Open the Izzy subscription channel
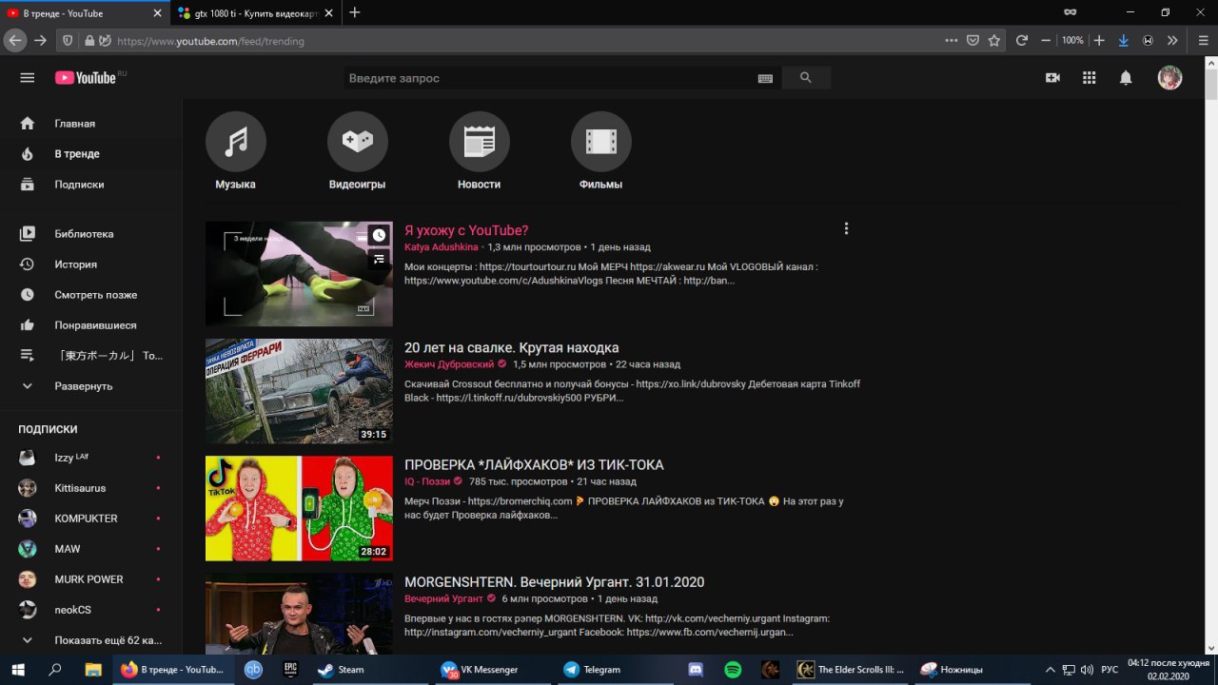The height and width of the screenshot is (685, 1218). [91, 458]
